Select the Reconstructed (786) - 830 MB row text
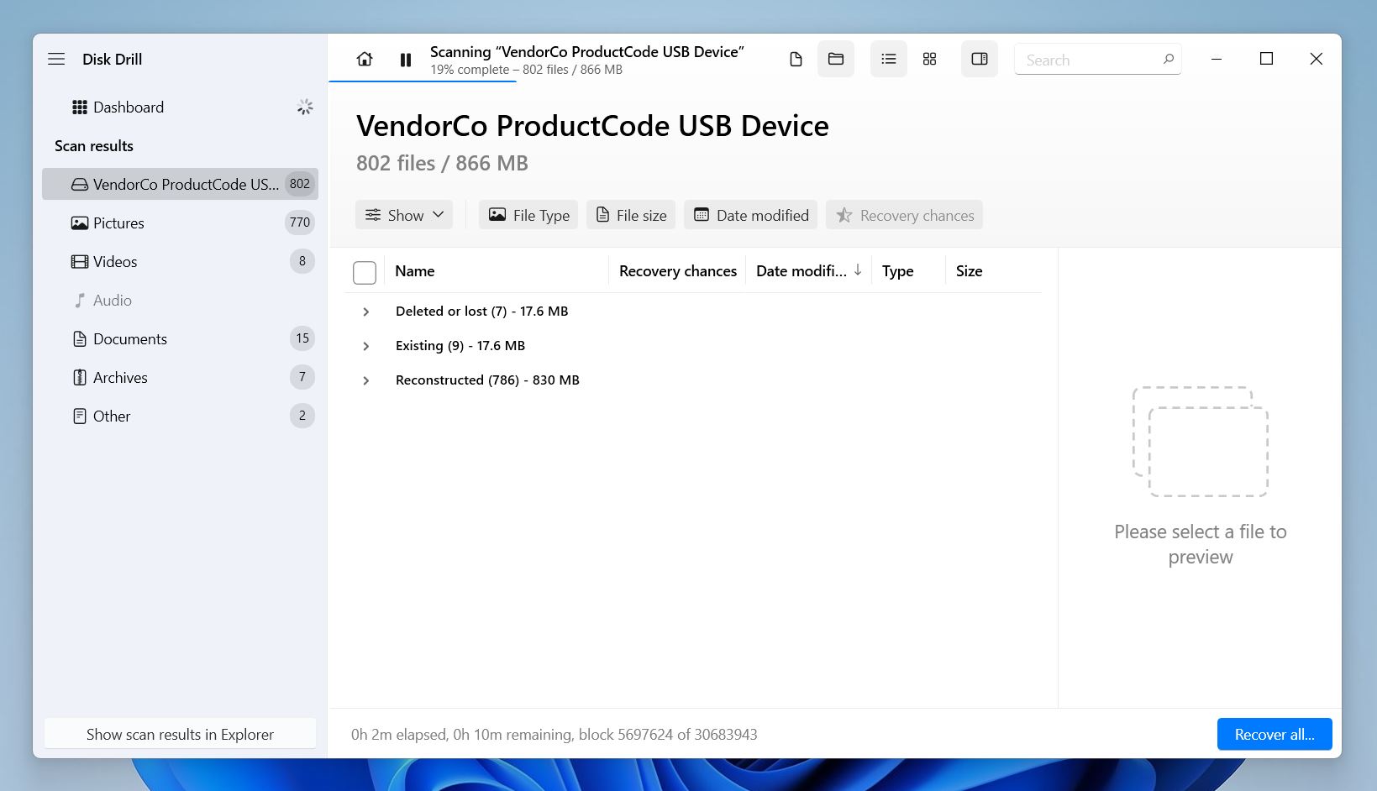Screen dimensions: 1377x791 click(487, 380)
